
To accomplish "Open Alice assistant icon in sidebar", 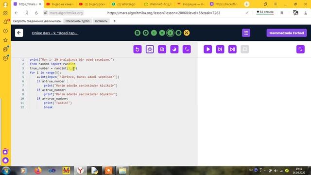I will pos(5,160).
